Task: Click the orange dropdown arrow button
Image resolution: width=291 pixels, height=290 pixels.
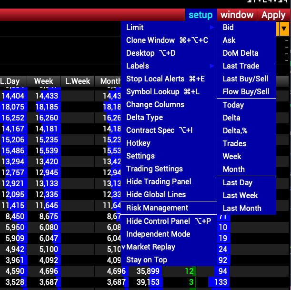Action: (x=284, y=29)
